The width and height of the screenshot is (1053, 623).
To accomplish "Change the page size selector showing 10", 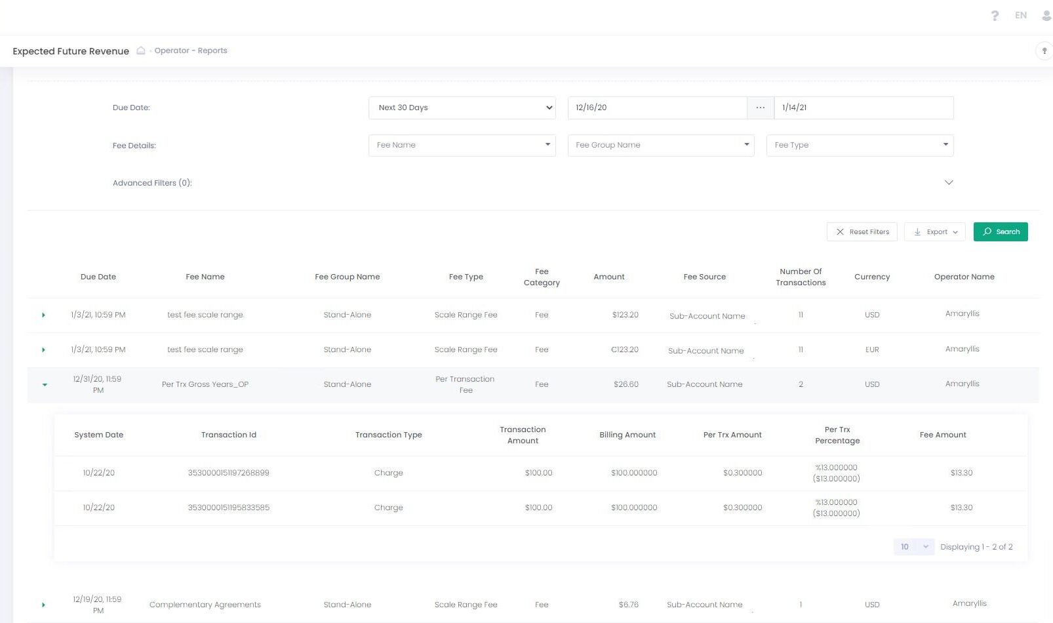I will point(913,547).
